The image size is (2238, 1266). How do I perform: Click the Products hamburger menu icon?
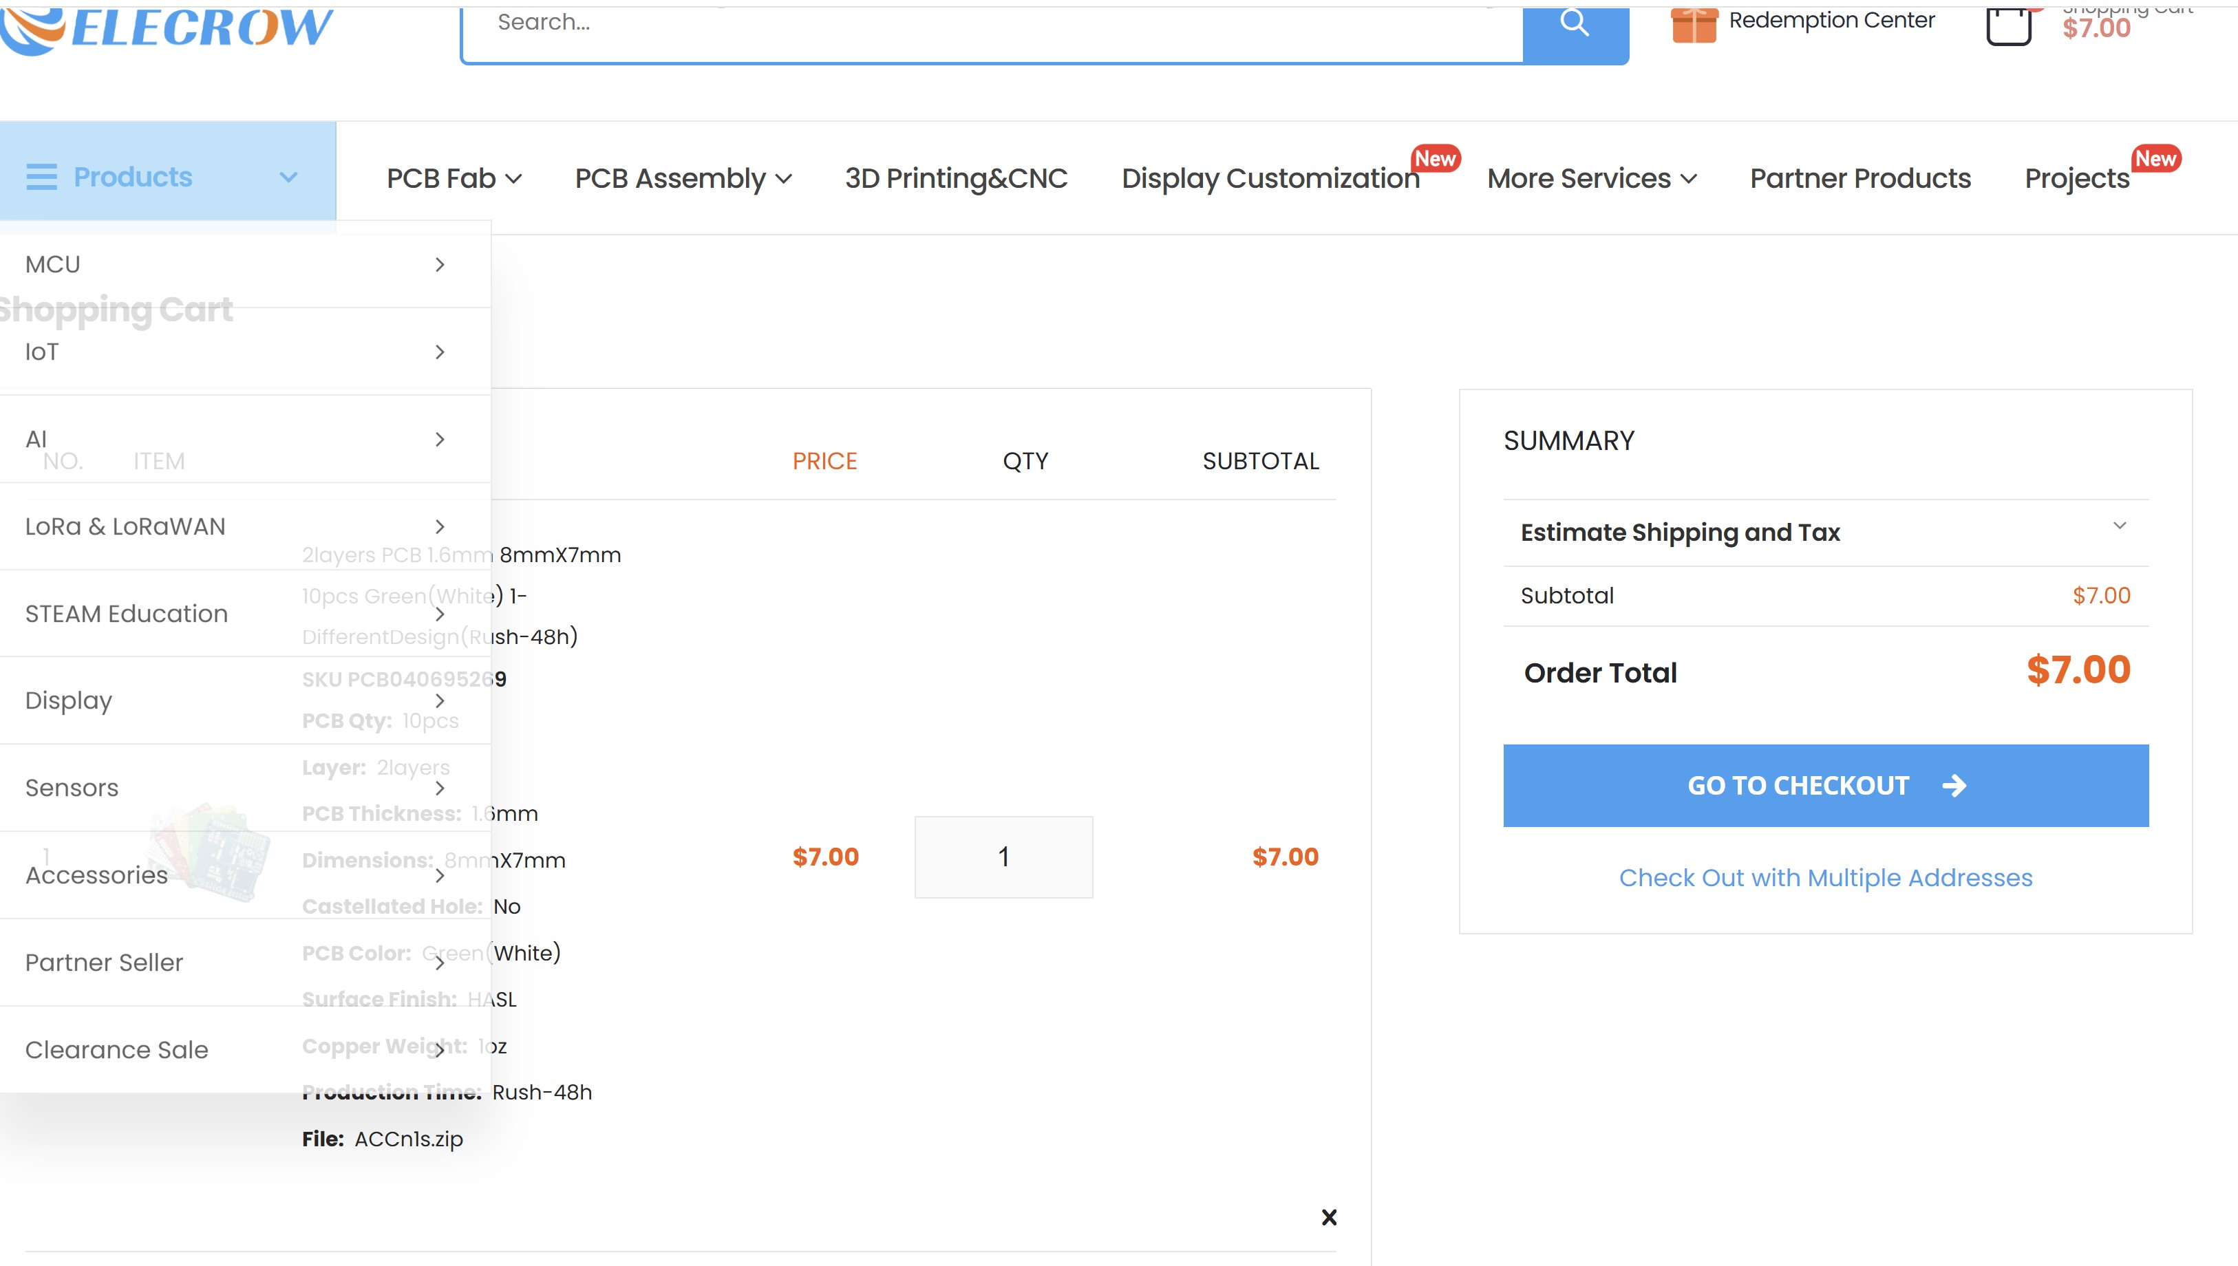[41, 177]
